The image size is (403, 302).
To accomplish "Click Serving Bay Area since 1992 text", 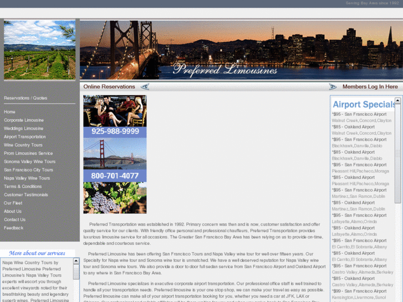I will [x=372, y=3].
